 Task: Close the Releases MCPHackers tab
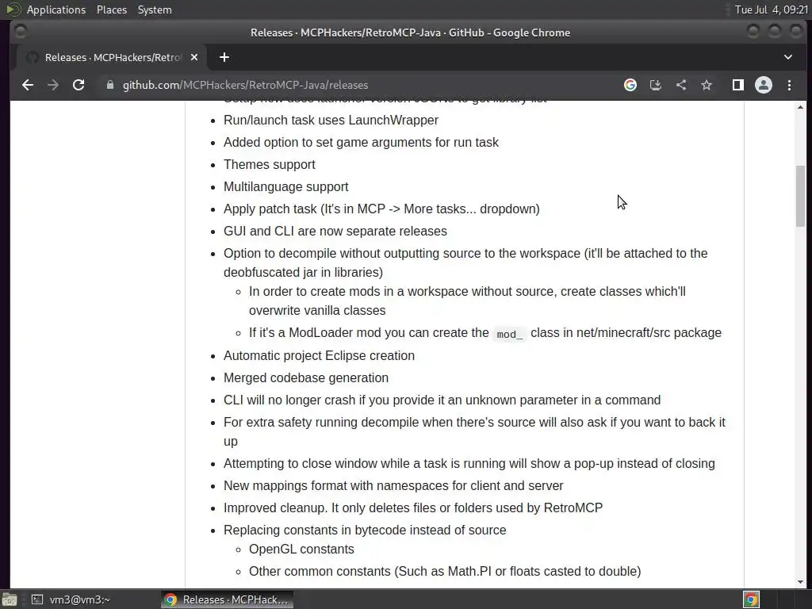coord(194,57)
